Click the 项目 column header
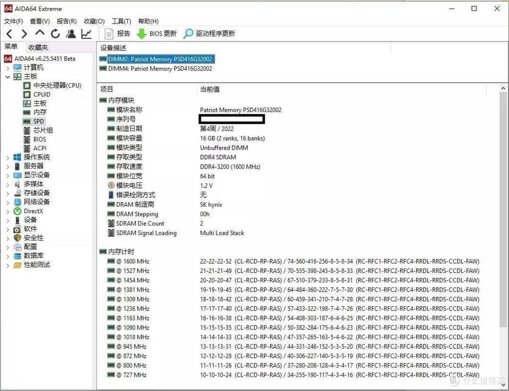The image size is (509, 391). tap(107, 89)
